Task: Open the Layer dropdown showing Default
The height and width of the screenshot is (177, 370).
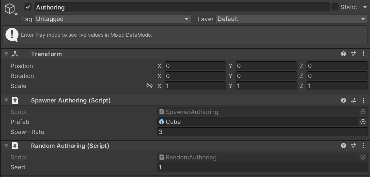Action: click(291, 19)
